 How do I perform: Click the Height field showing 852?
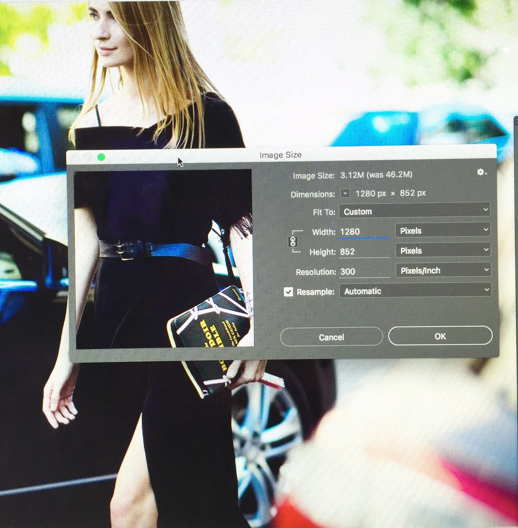(x=365, y=252)
